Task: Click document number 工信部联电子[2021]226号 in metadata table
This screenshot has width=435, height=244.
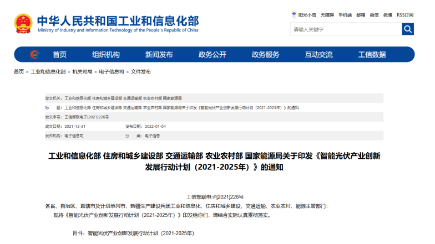Action: click(87, 117)
